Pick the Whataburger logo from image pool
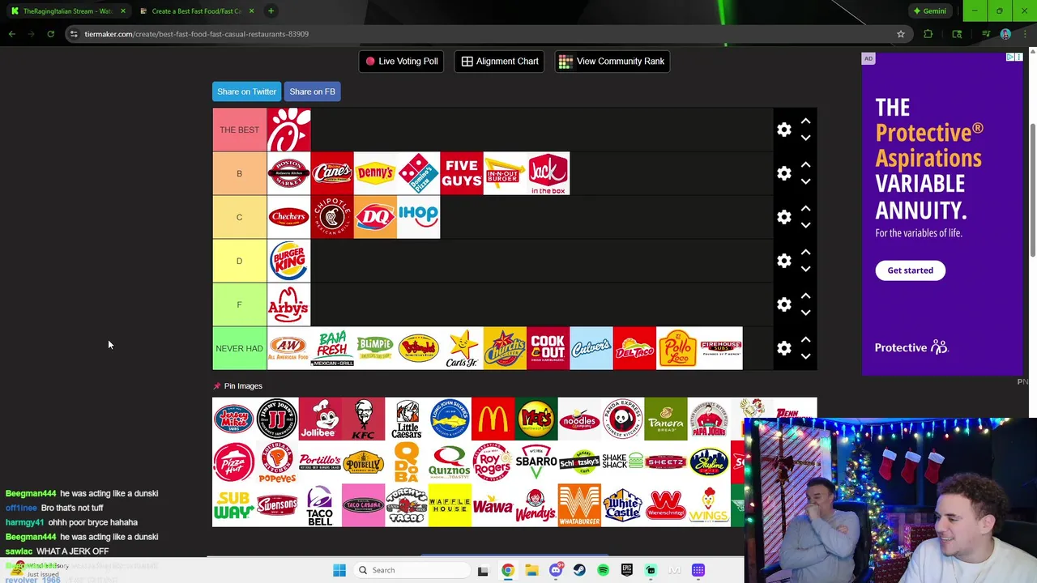 coord(579,506)
